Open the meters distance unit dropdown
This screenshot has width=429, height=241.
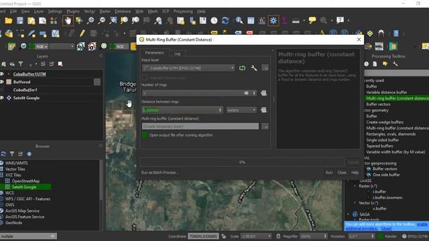point(241,110)
